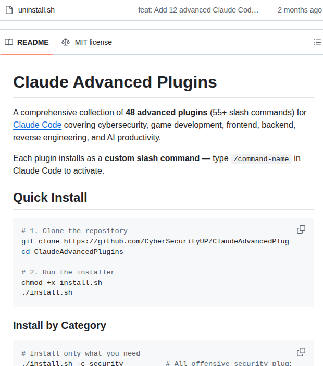Click the 'cd ClaudeAdvancedPlugins' line

click(72, 252)
